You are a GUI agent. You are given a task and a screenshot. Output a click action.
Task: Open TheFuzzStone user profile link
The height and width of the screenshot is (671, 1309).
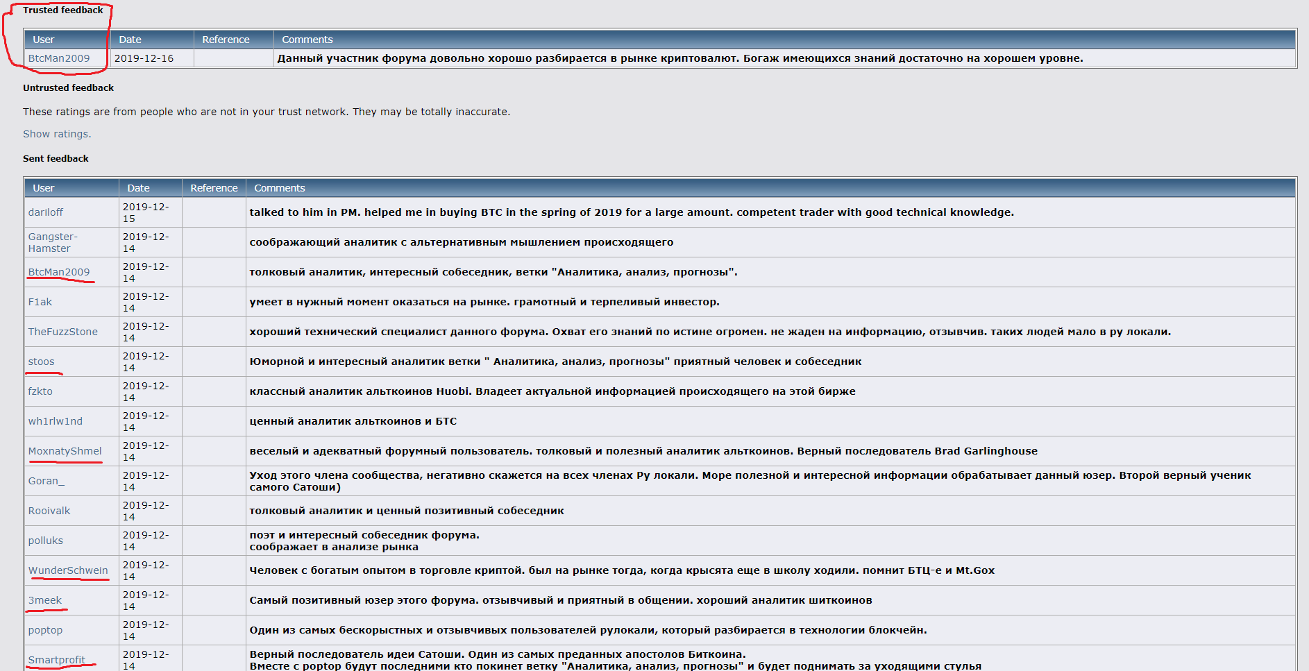tap(63, 332)
